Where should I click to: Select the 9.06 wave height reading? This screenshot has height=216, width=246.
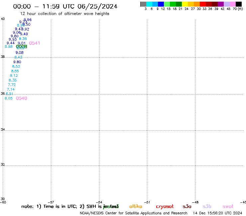click(x=17, y=33)
